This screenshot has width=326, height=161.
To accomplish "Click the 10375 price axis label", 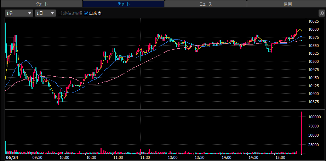I will click(x=313, y=101).
